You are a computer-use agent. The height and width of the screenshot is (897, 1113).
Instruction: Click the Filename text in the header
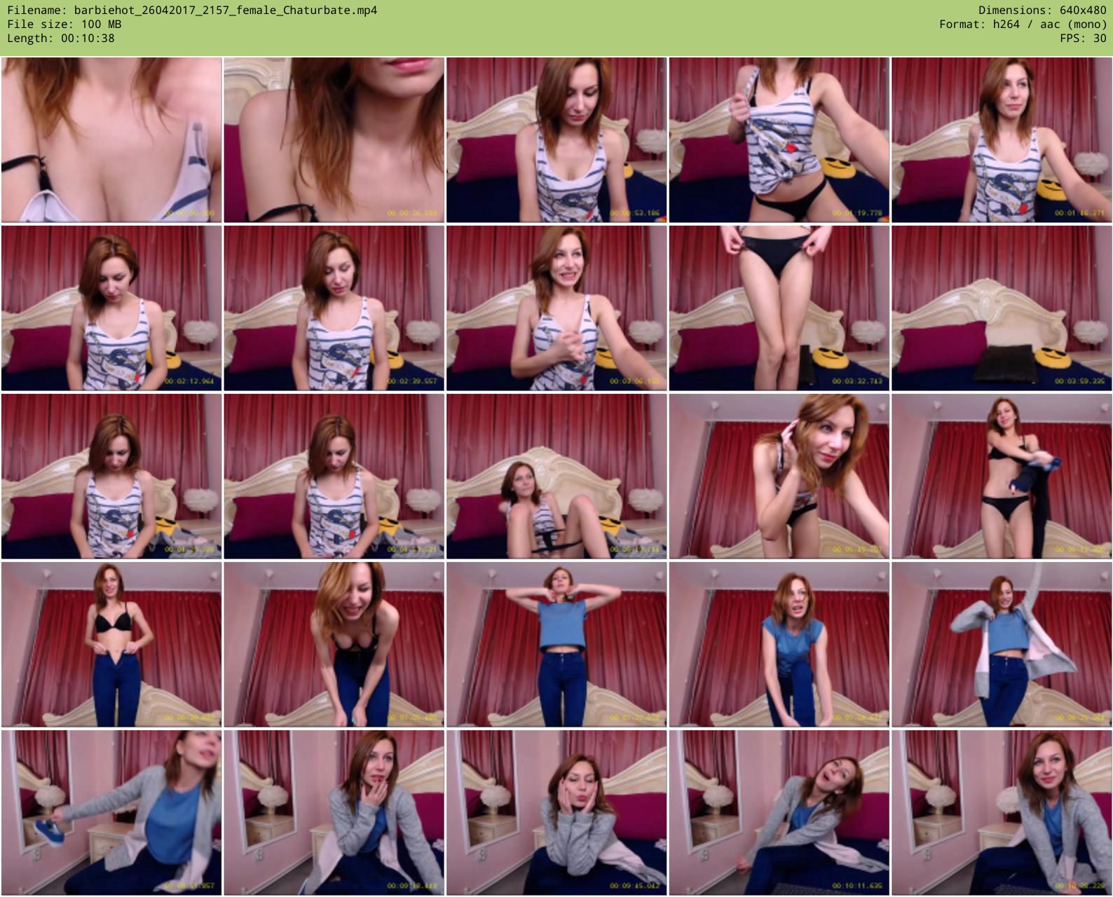pyautogui.click(x=192, y=10)
